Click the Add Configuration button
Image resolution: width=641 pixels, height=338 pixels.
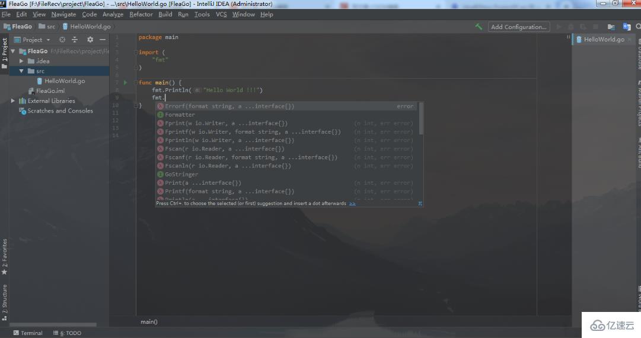[x=519, y=27]
